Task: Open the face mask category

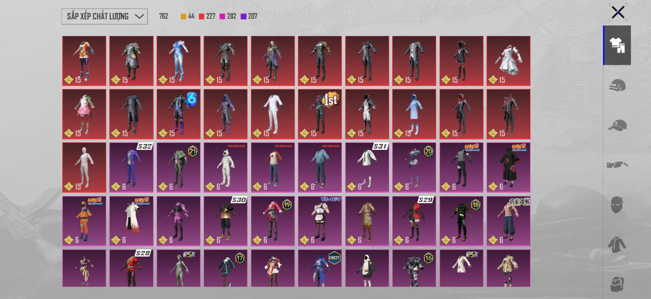Action: click(x=617, y=205)
